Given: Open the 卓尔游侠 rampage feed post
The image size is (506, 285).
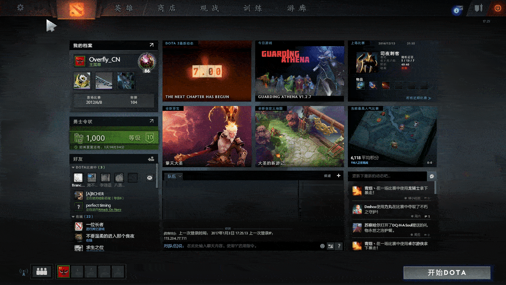Looking at the screenshot, I should [x=392, y=245].
